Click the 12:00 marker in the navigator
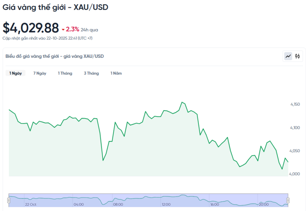This screenshot has width=306, height=211. click(x=166, y=204)
